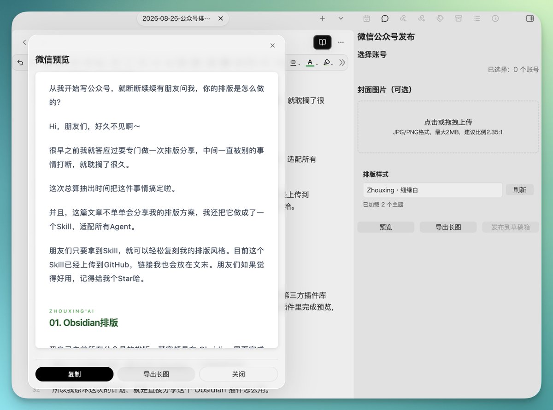Open the outline list panel icon

coord(477,18)
